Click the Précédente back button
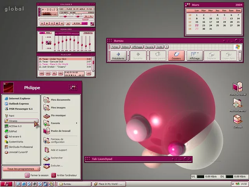 118,55
